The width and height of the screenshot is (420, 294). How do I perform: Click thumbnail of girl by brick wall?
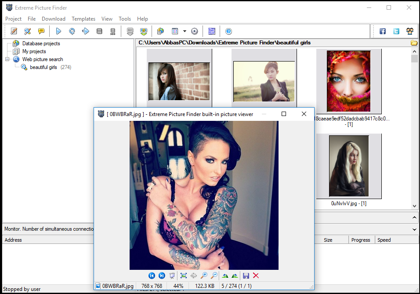pos(179,81)
